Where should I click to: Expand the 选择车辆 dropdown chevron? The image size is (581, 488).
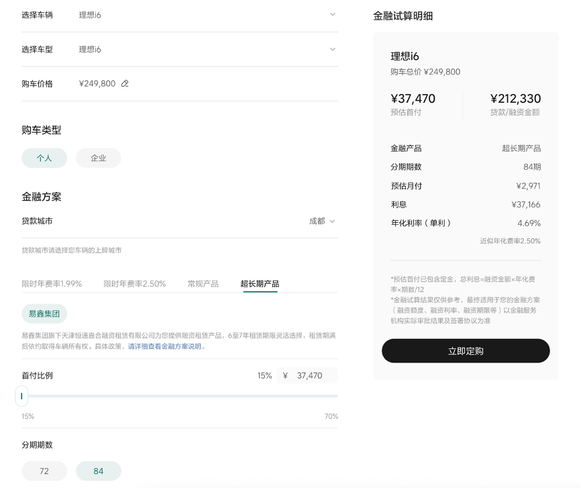pyautogui.click(x=332, y=14)
